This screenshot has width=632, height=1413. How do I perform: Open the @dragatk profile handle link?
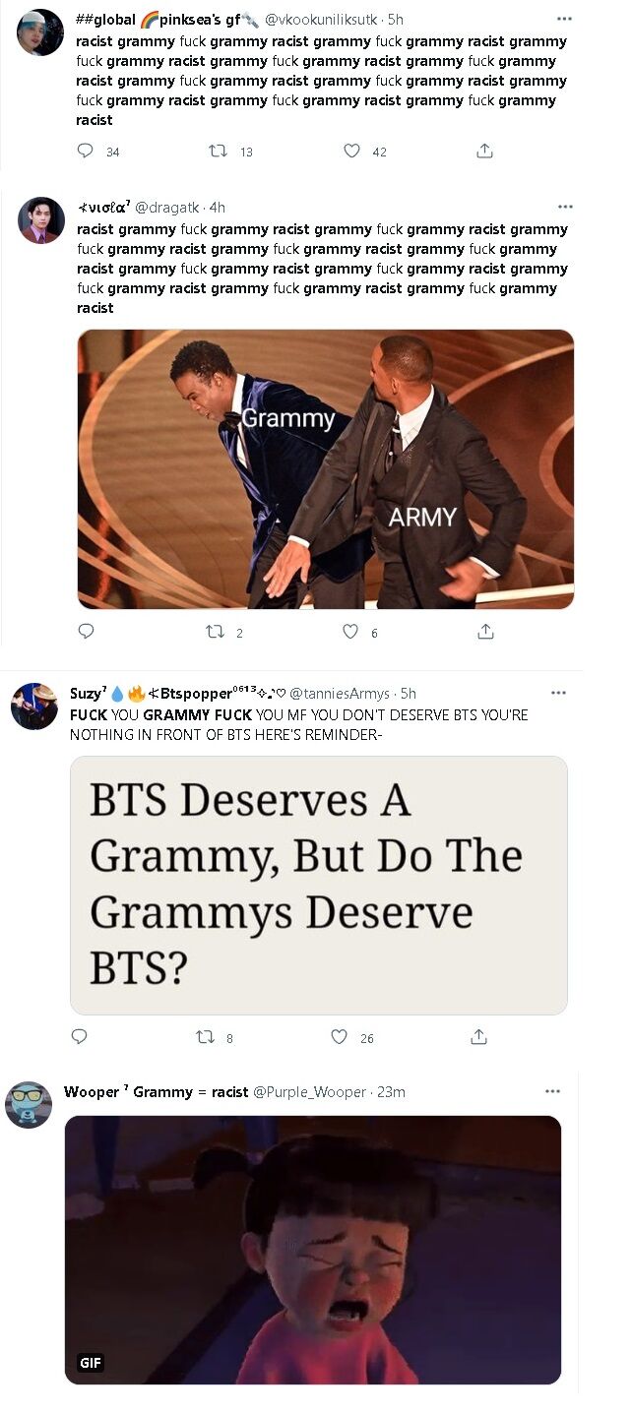point(167,207)
